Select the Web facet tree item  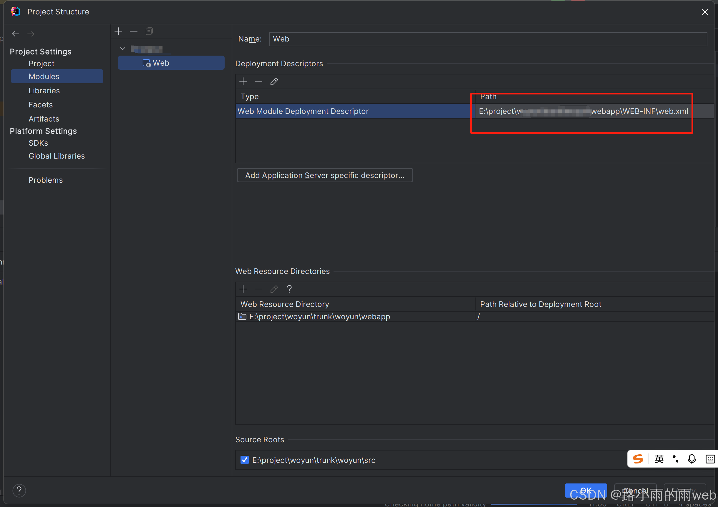pyautogui.click(x=161, y=63)
